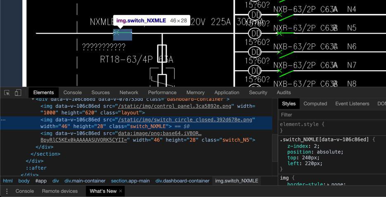This screenshot has width=386, height=197.
Task: Open the Network tab
Action: [129, 93]
